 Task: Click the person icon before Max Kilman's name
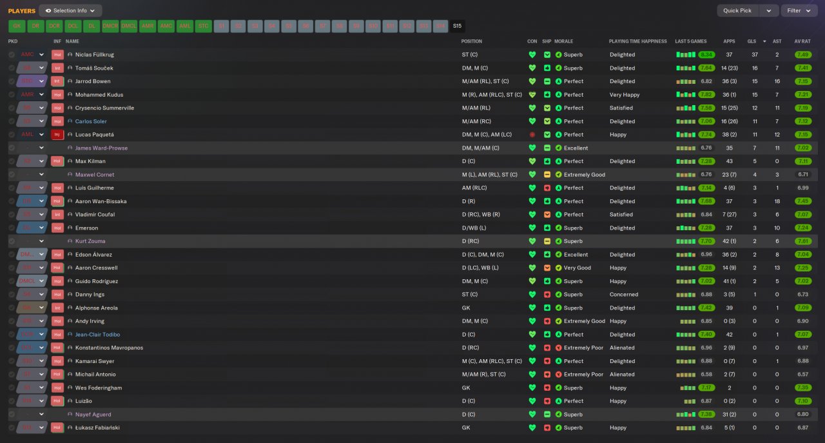coord(70,161)
